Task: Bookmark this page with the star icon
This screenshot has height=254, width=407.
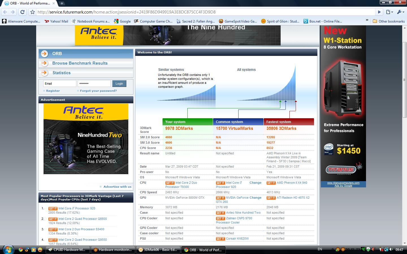Action: 33,12
